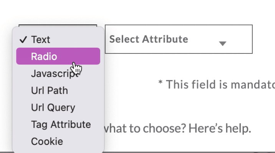This screenshot has width=275, height=153.
Task: Open the Select Attribute dropdown box
Action: pyautogui.click(x=179, y=39)
